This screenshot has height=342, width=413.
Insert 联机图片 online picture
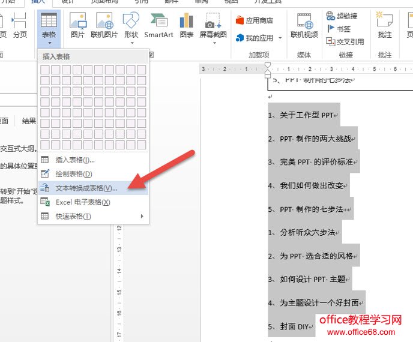[104, 26]
